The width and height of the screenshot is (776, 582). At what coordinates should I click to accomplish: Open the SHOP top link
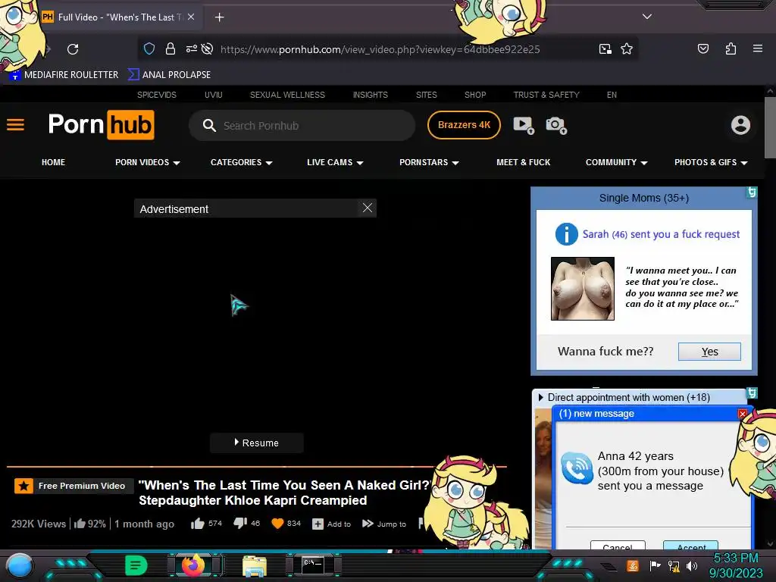[475, 95]
